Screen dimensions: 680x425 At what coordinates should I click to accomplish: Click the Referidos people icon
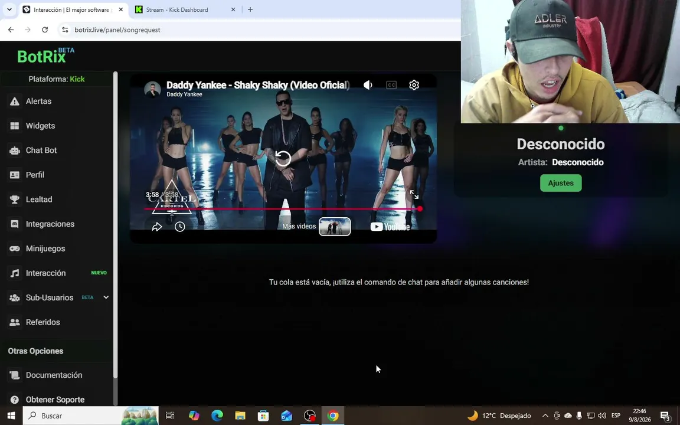pyautogui.click(x=15, y=322)
